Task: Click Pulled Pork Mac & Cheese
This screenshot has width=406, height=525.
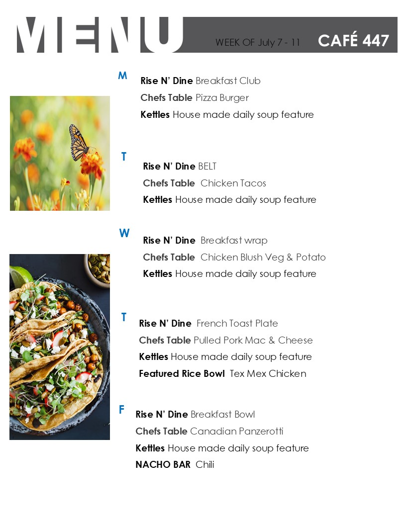Action: [253, 340]
